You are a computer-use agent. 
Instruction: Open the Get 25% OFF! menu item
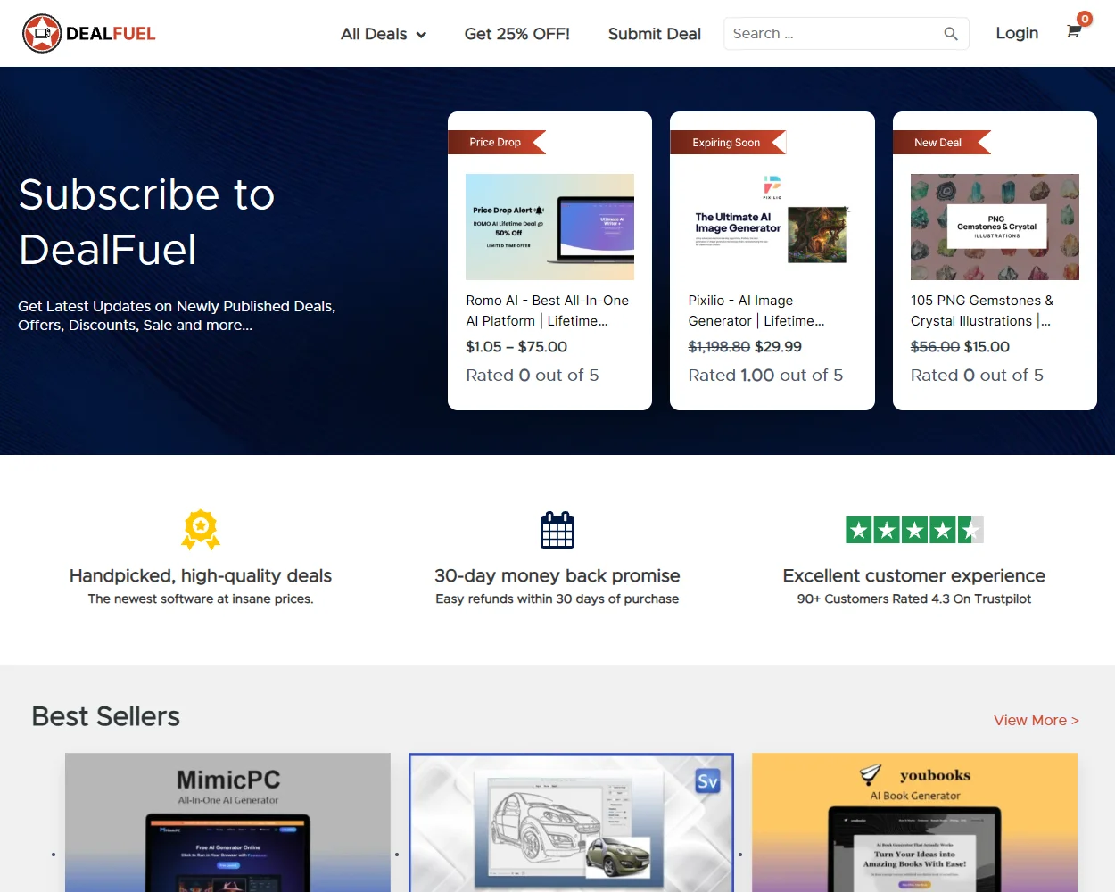pyautogui.click(x=517, y=33)
